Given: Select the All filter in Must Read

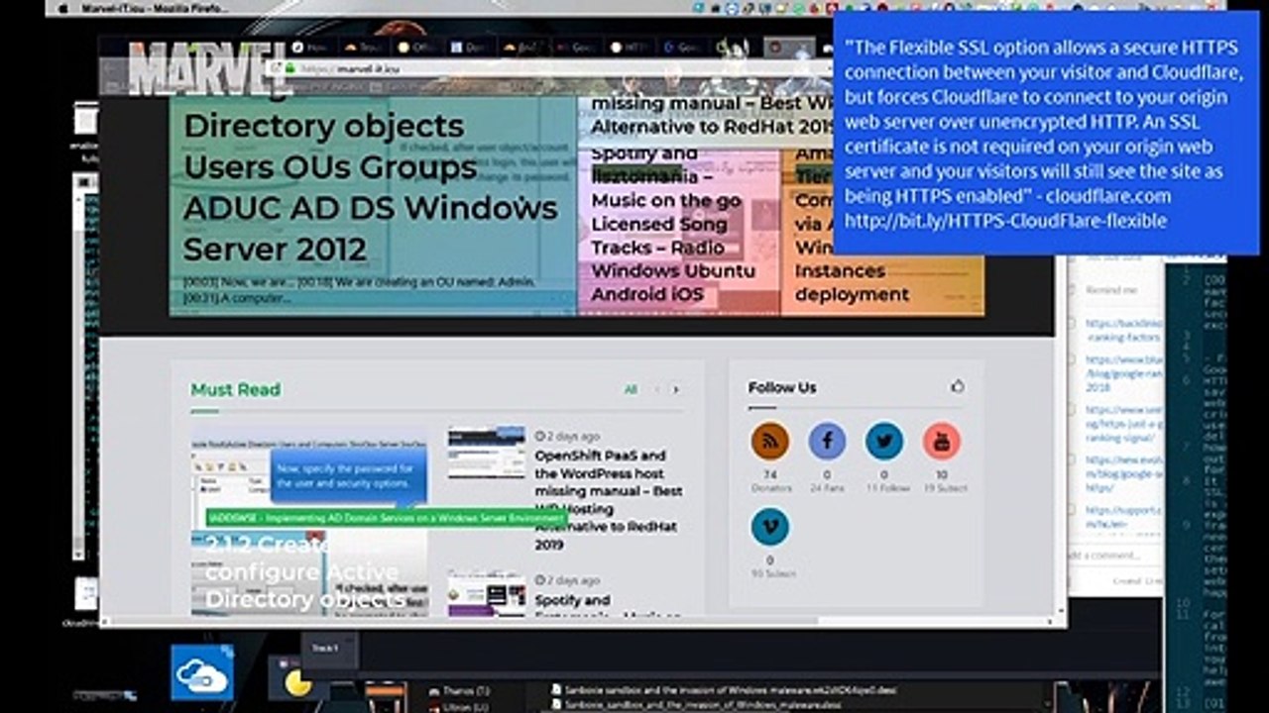Looking at the screenshot, I should point(631,390).
